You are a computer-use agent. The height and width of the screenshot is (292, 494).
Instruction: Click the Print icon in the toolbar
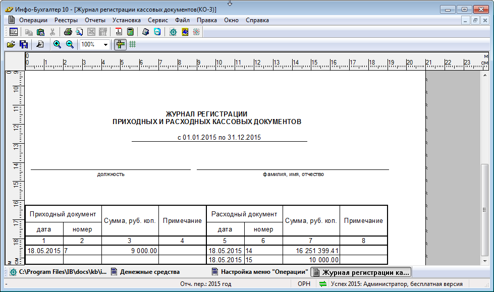click(x=68, y=32)
